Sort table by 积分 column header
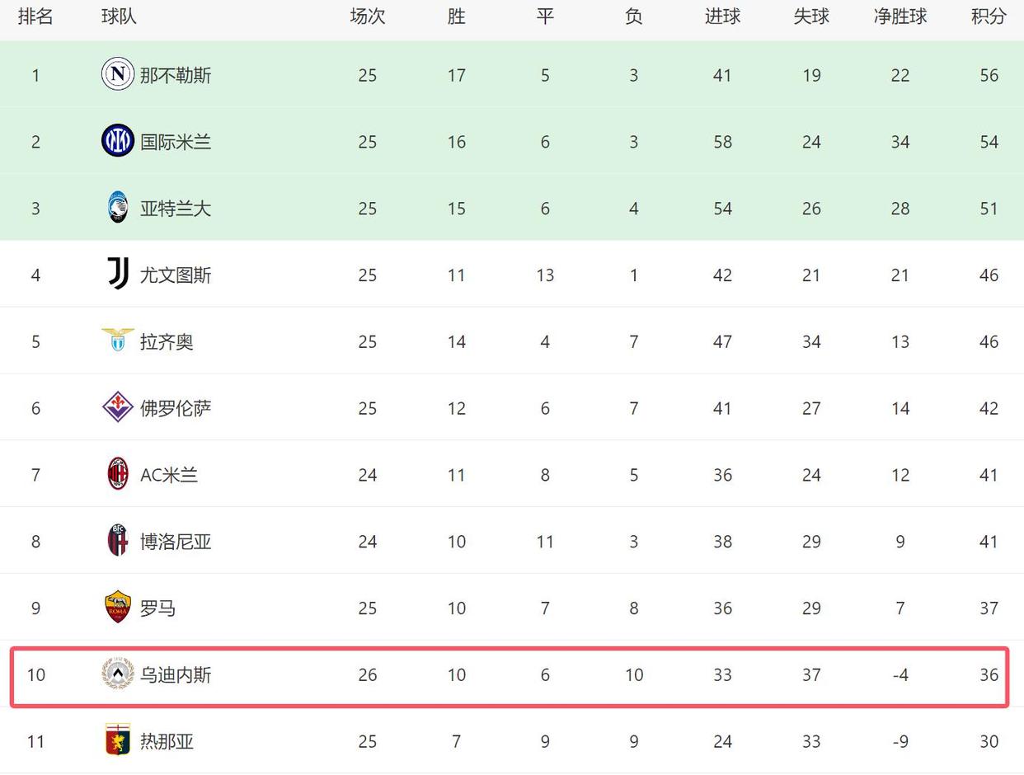The width and height of the screenshot is (1024, 775). tap(989, 16)
